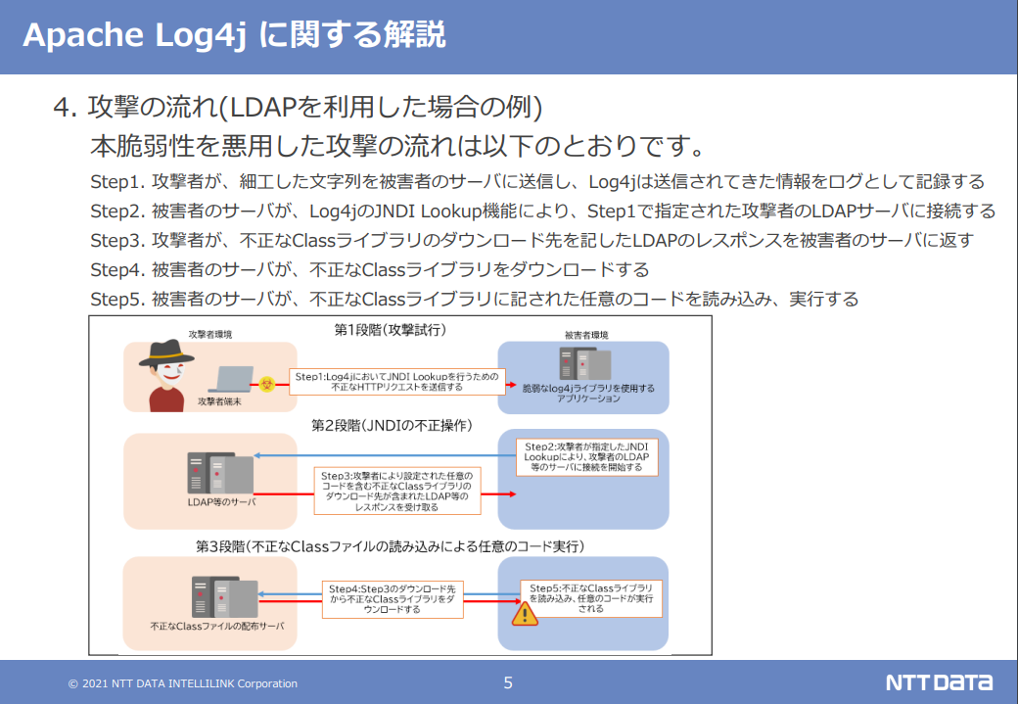Screen dimensions: 1018x704
Task: Click the malicious Class file distribution server icon
Action: tap(224, 597)
